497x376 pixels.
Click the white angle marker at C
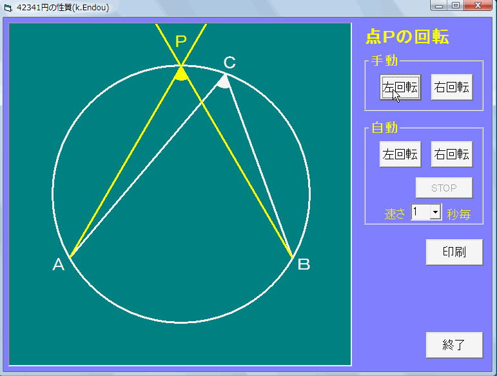[x=224, y=82]
